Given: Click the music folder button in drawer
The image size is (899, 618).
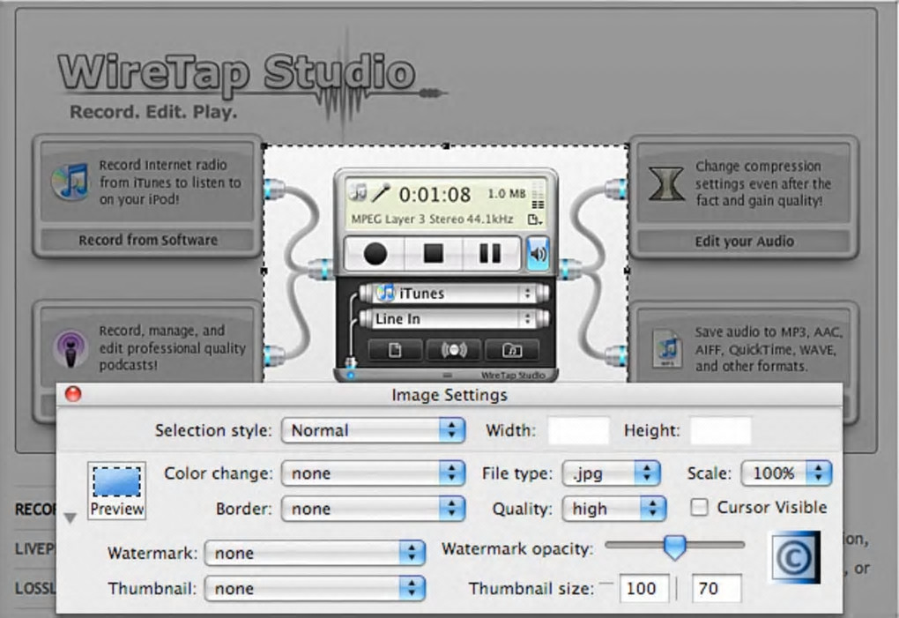Looking at the screenshot, I should 512,350.
